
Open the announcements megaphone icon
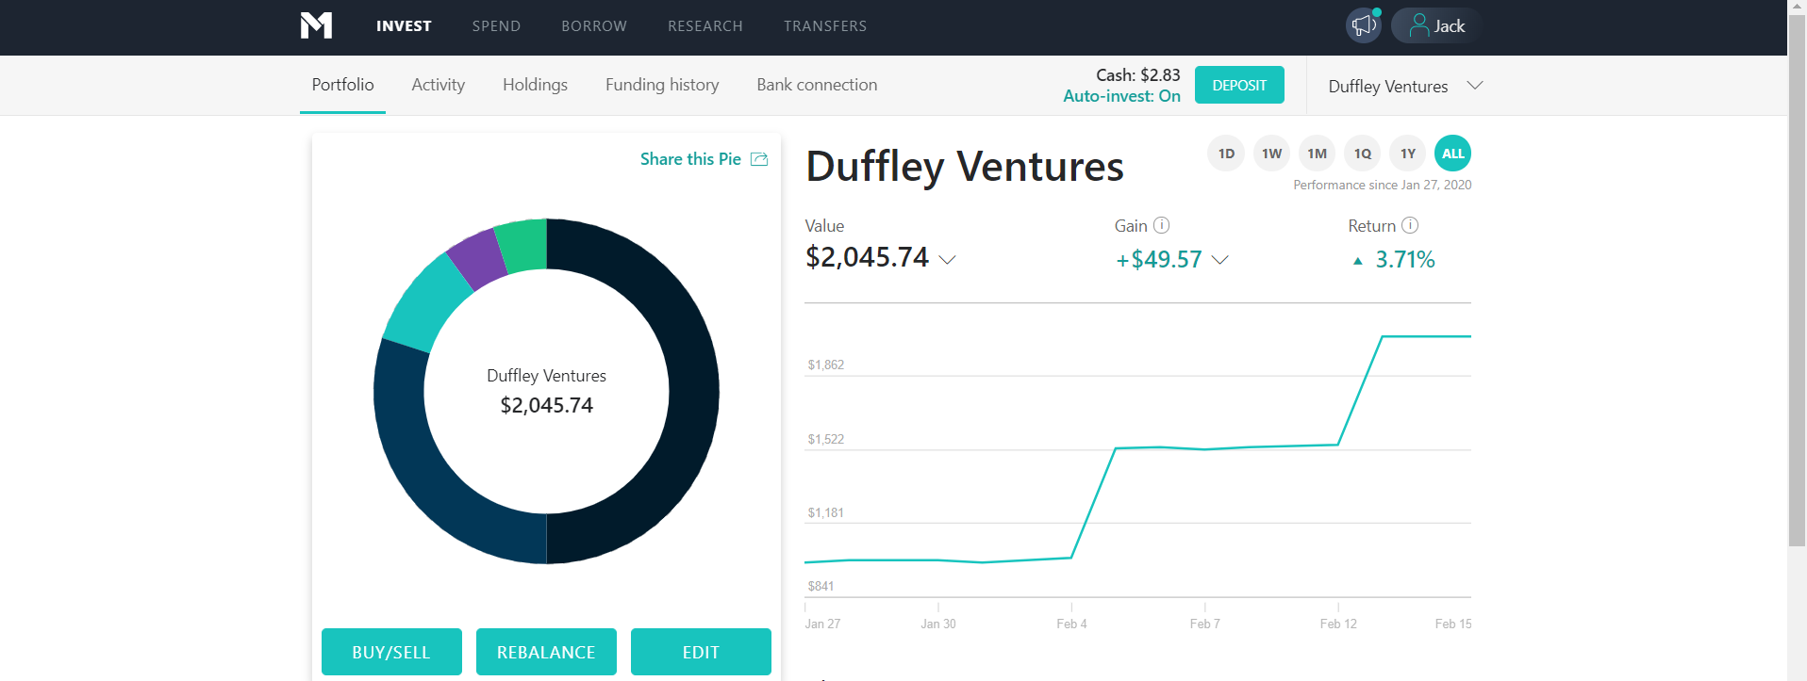[1363, 25]
